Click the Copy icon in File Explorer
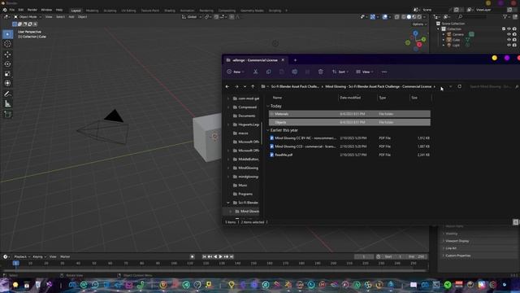The height and width of the screenshot is (293, 520). (268, 72)
